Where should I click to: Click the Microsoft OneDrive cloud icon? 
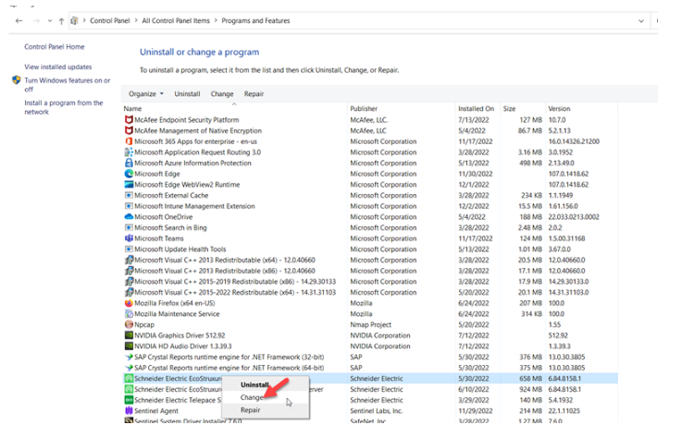(129, 217)
